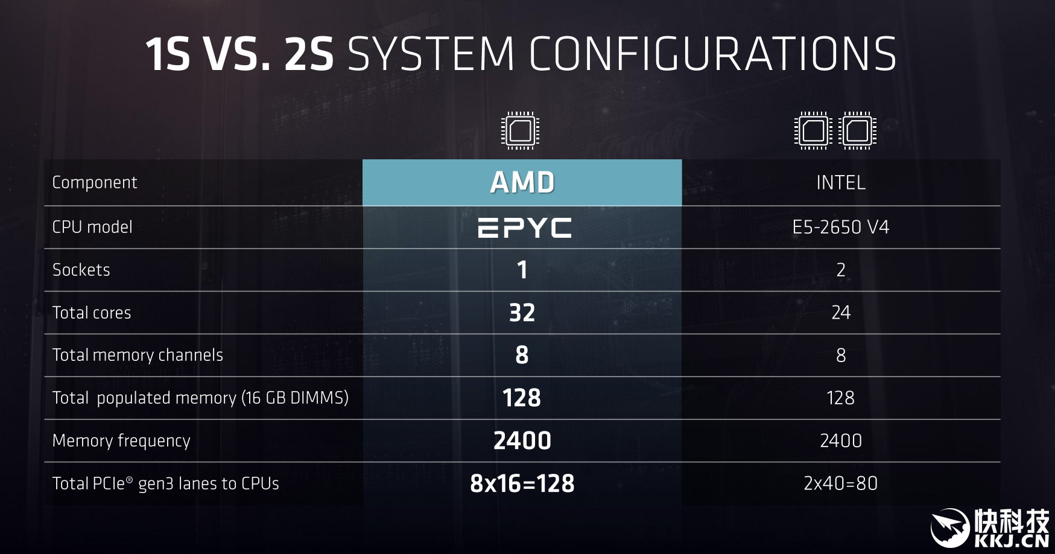Viewport: 1055px width, 554px height.
Task: Select AMD's bold 2400 memory frequency value
Action: pyautogui.click(x=522, y=441)
